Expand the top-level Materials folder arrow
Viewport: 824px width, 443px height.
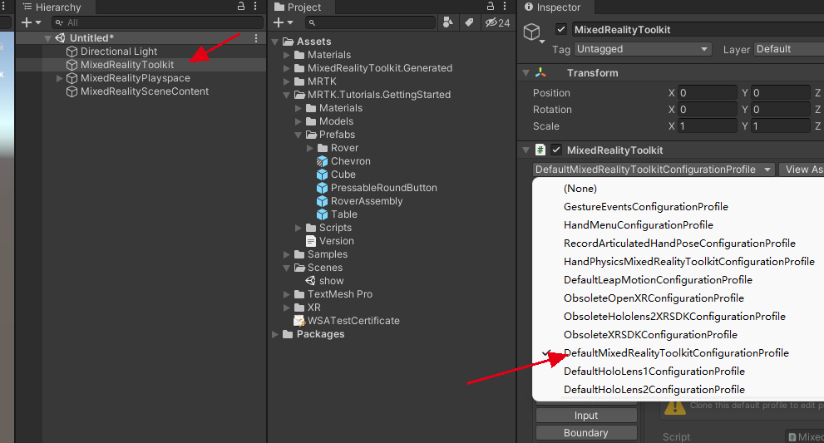point(286,55)
